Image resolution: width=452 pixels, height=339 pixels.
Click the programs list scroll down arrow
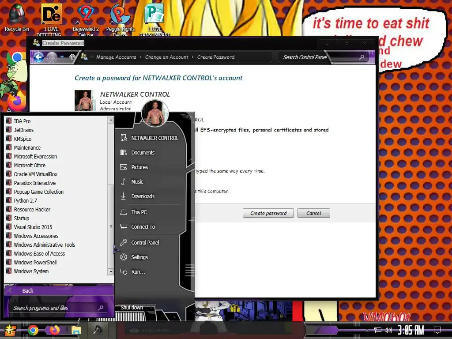coord(111,271)
